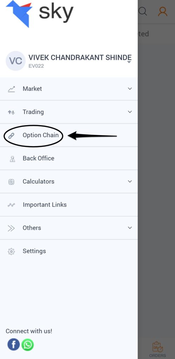Expand the Calculators section chevron
The width and height of the screenshot is (175, 359).
coord(130,181)
